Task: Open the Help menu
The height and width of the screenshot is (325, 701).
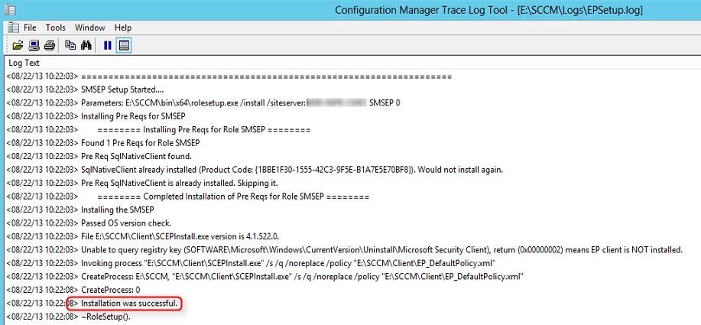Action: point(123,28)
